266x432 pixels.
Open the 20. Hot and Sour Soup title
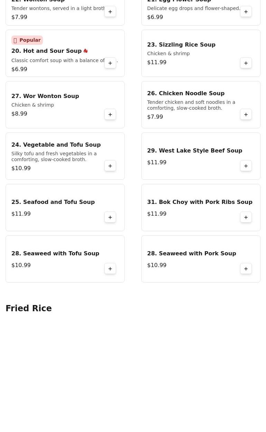[x=46, y=51]
